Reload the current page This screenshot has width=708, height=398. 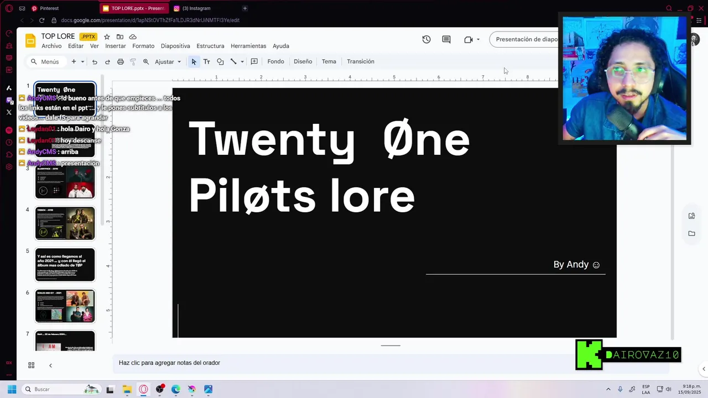click(x=41, y=20)
